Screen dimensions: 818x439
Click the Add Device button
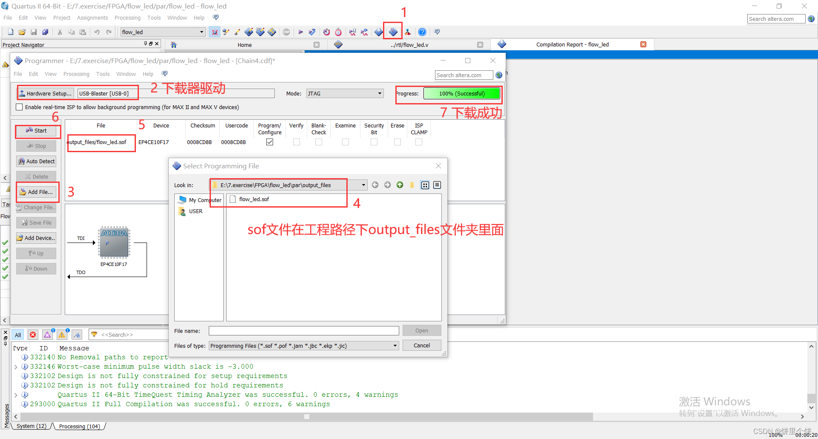(x=36, y=238)
